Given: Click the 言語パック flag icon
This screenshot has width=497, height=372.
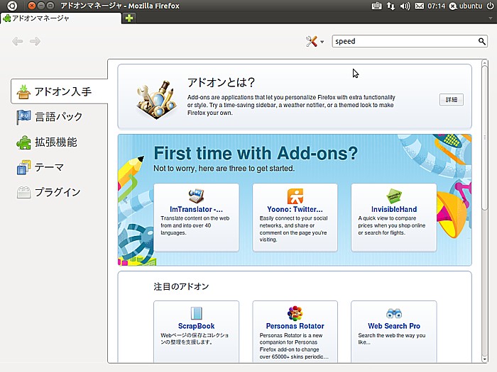Looking at the screenshot, I should pos(23,117).
